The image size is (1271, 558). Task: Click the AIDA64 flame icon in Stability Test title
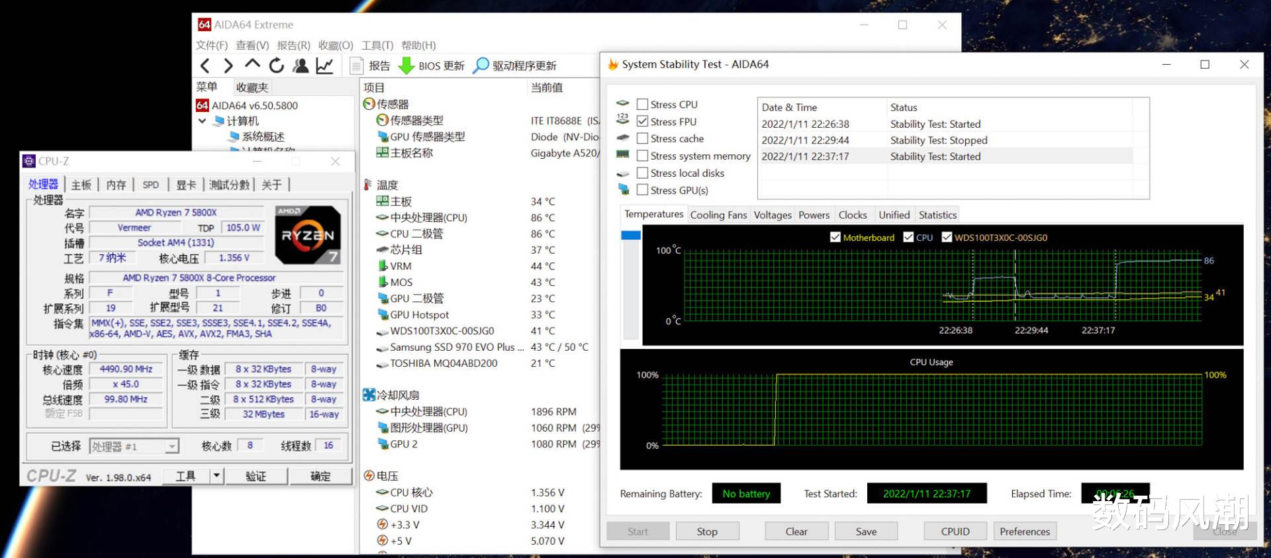[x=613, y=64]
